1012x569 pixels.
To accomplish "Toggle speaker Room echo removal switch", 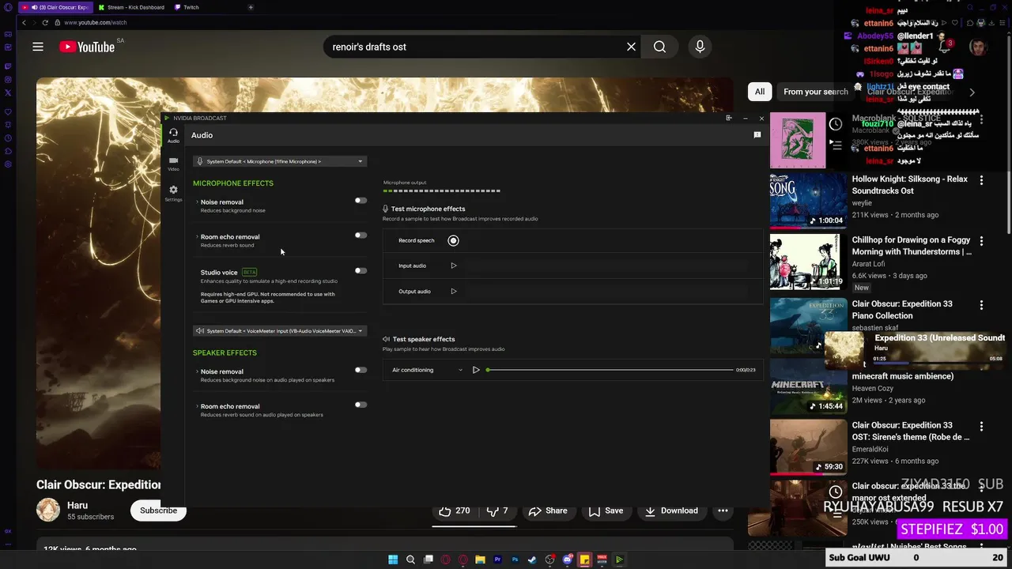I will coord(361,405).
